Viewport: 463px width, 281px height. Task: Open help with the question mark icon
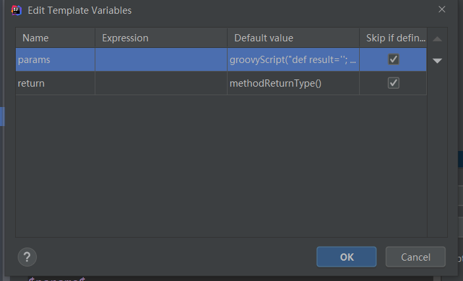point(27,257)
